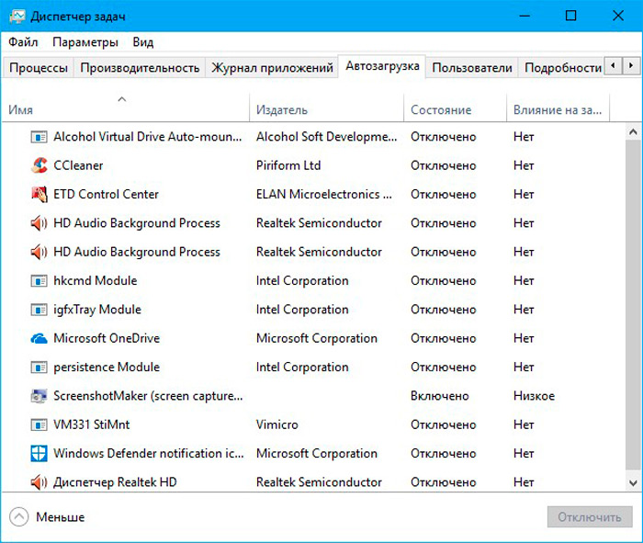Image resolution: width=643 pixels, height=543 pixels.
Task: Collapse view with the Меньше chevron
Action: point(18,516)
